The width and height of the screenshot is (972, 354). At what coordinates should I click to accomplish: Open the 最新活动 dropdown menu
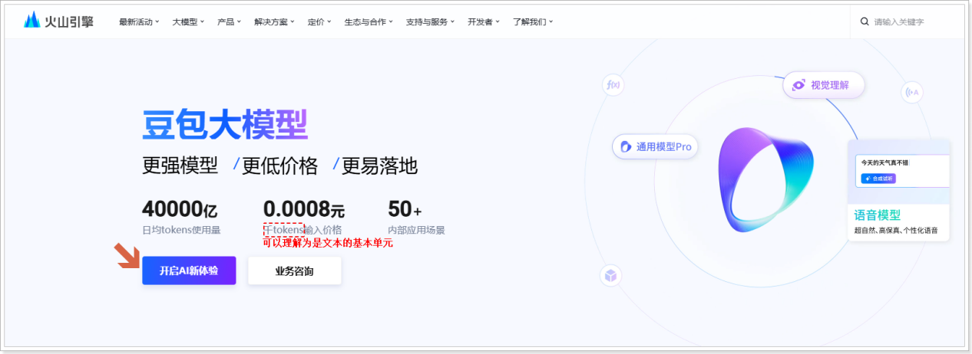[139, 21]
